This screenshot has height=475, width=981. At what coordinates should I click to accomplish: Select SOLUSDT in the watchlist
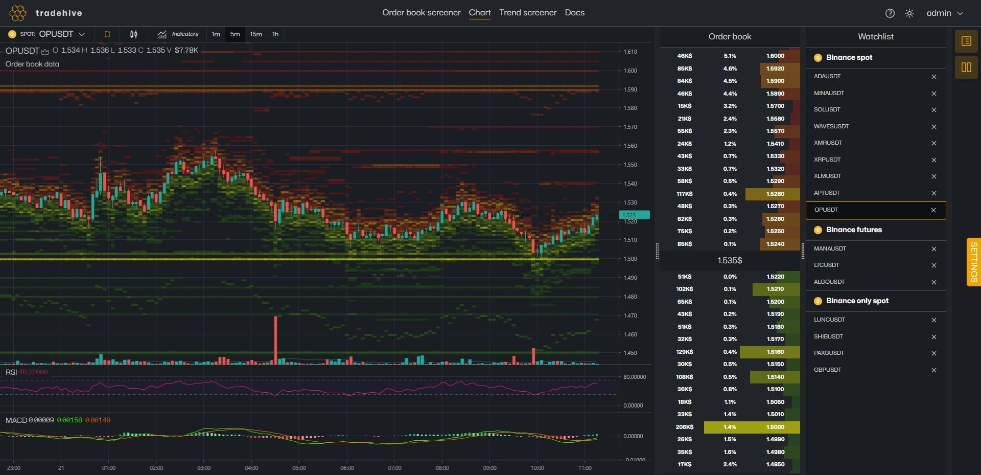[827, 109]
